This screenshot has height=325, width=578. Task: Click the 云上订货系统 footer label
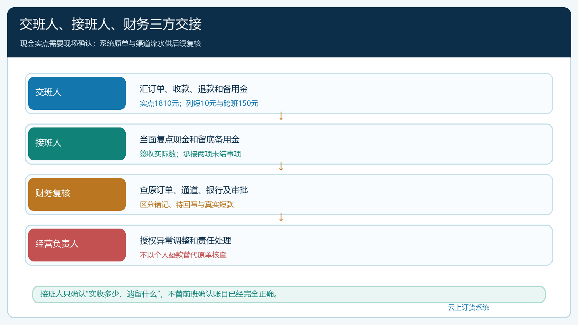(469, 307)
